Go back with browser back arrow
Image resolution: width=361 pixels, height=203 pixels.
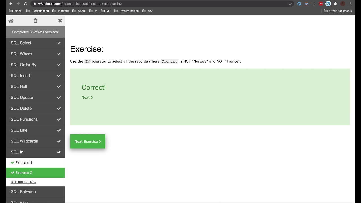point(11,4)
